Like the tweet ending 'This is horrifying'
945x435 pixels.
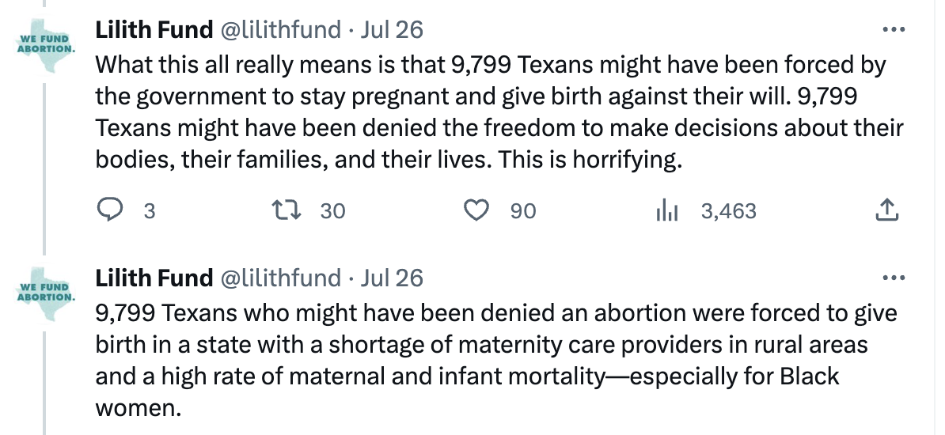point(475,210)
